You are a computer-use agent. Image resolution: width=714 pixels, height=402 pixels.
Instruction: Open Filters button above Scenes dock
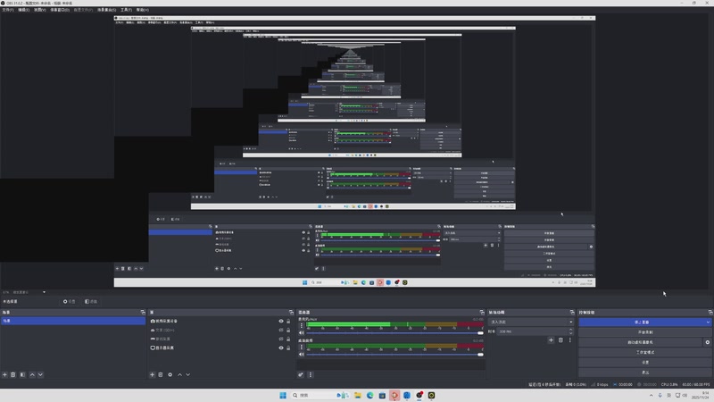(91, 301)
